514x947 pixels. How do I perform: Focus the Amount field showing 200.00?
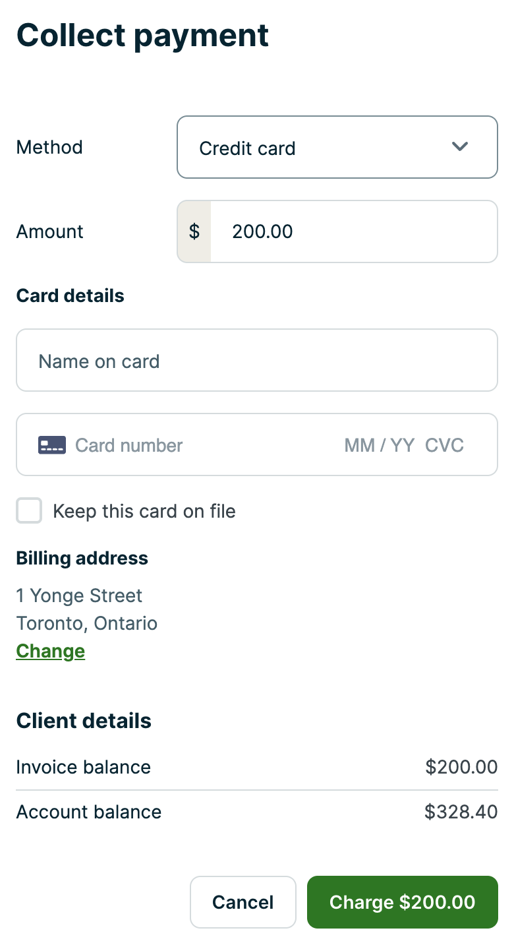pos(353,231)
